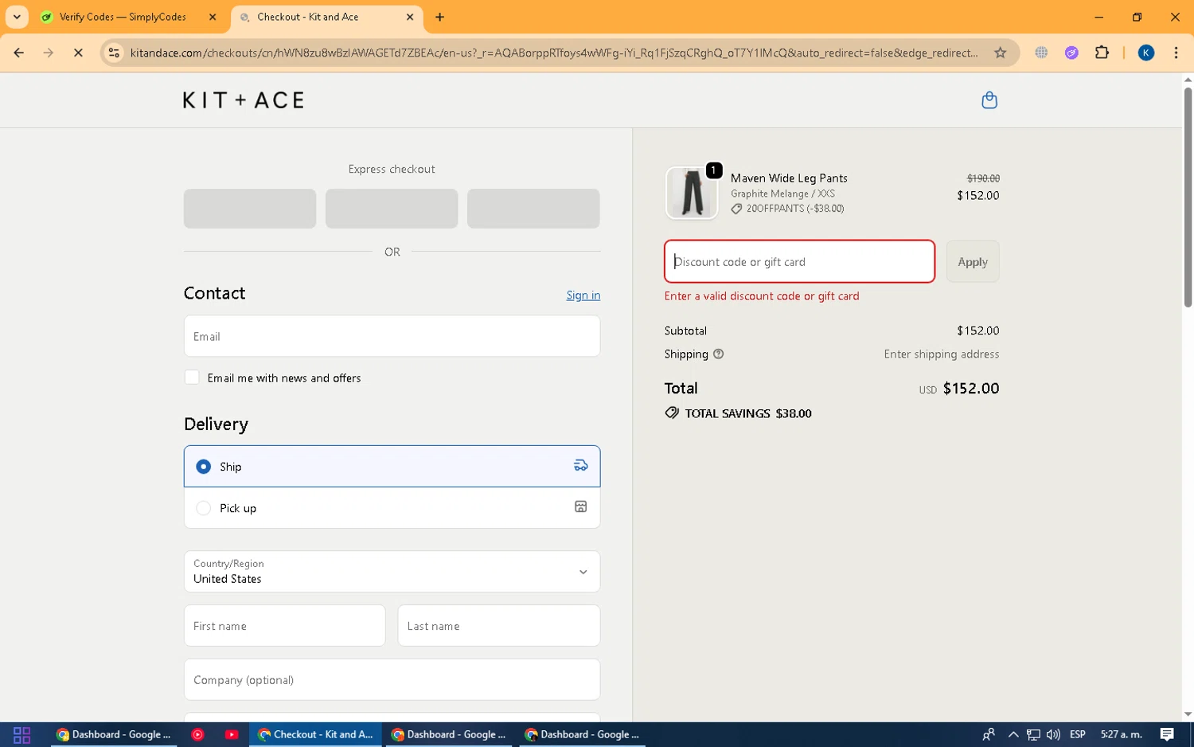Click shipping info question mark icon
1194x747 pixels.
718,354
